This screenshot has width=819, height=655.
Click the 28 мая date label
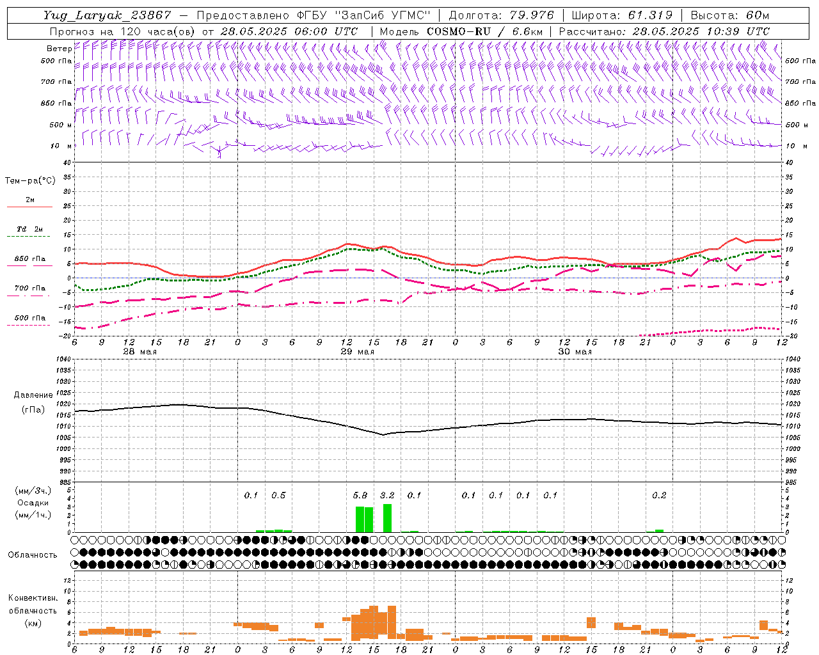[x=139, y=352]
